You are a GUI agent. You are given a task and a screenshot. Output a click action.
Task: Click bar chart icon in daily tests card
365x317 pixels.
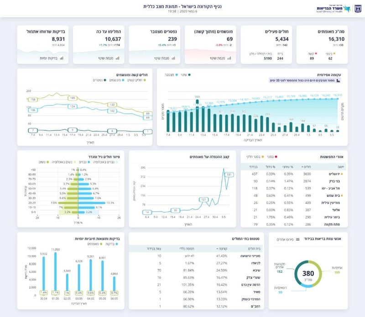(x=62, y=58)
